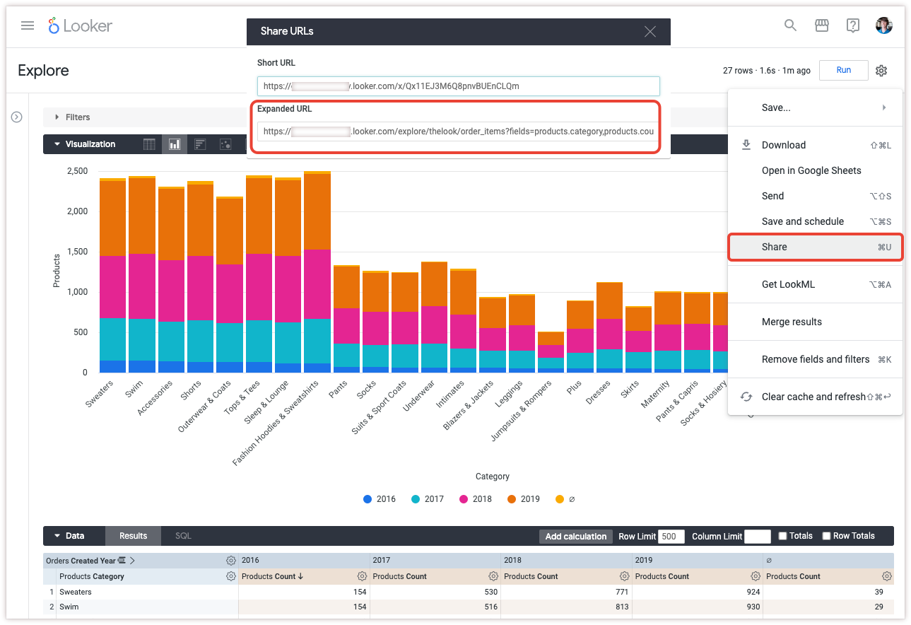Collapse the Visualization section
911x625 pixels.
coord(57,144)
